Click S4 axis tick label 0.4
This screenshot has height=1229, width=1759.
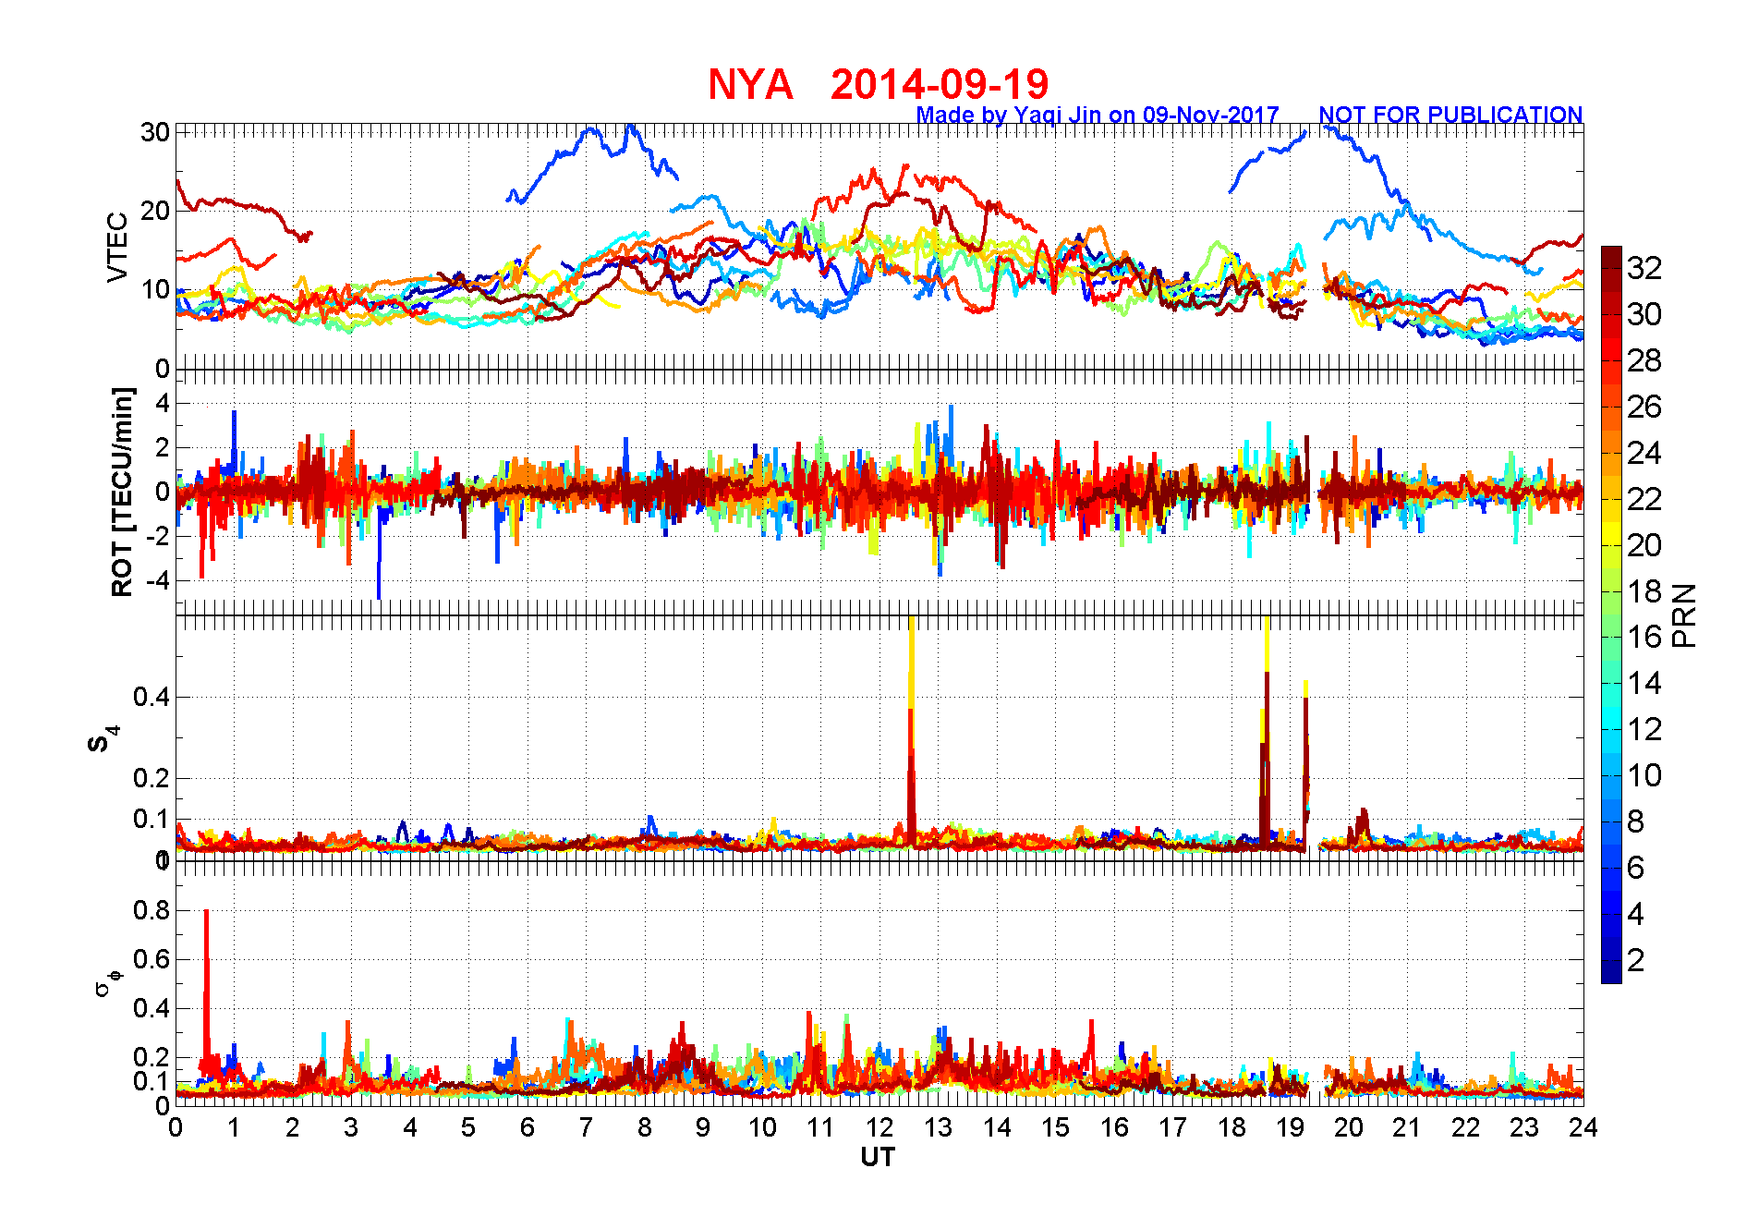pyautogui.click(x=152, y=697)
